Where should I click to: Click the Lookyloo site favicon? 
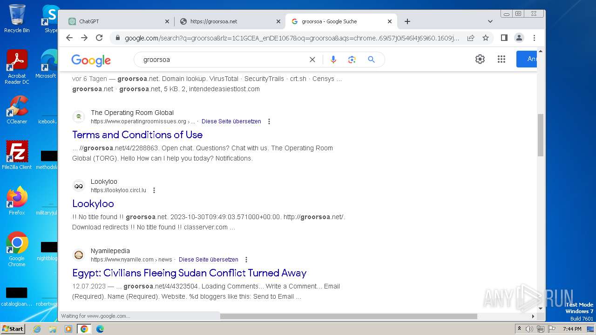[x=79, y=186]
